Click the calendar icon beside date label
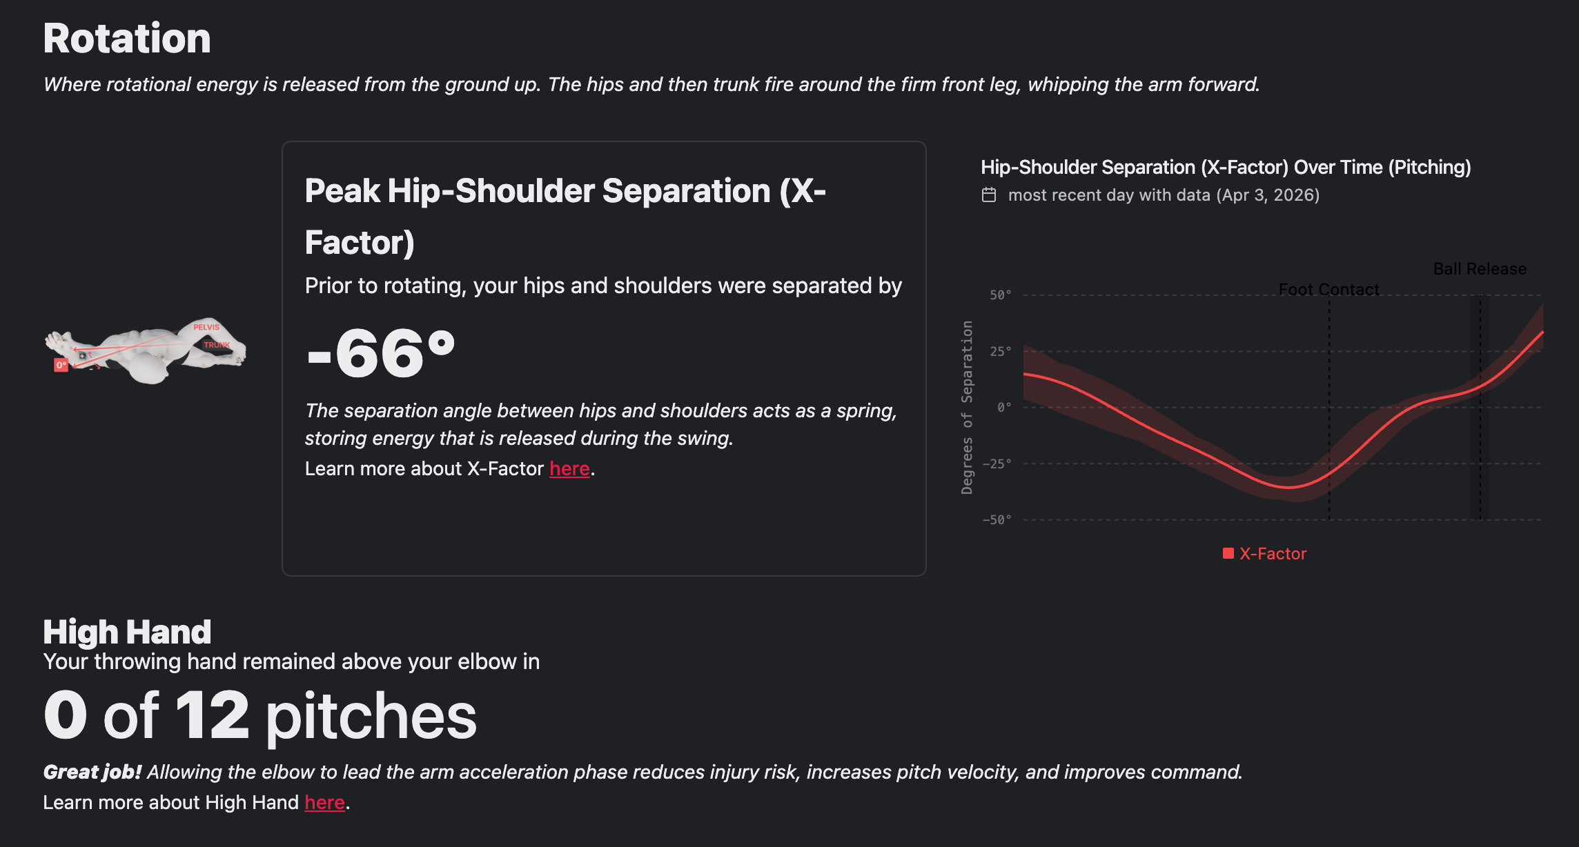The image size is (1579, 847). pos(989,195)
